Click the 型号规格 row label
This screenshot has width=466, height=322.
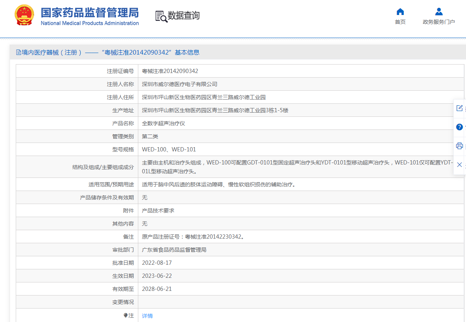tap(123, 149)
